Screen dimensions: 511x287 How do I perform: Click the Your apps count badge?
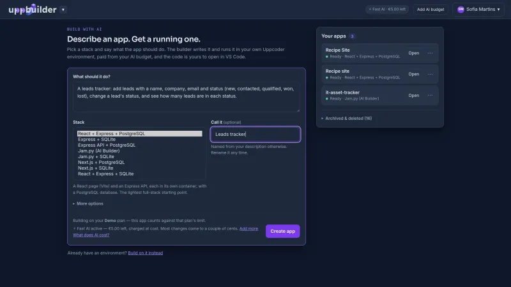(x=352, y=36)
